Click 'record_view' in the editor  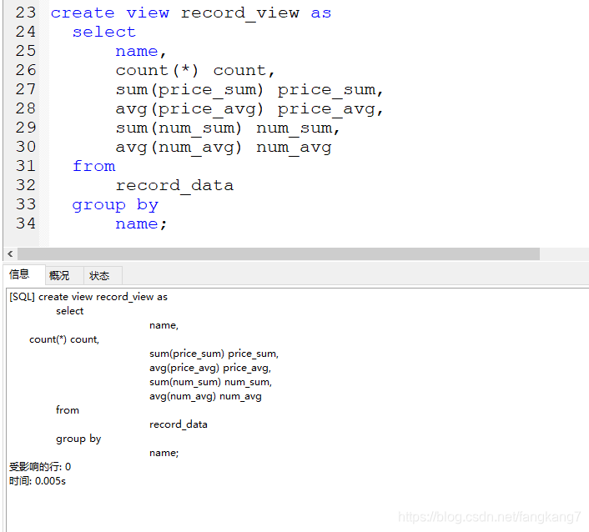click(240, 13)
